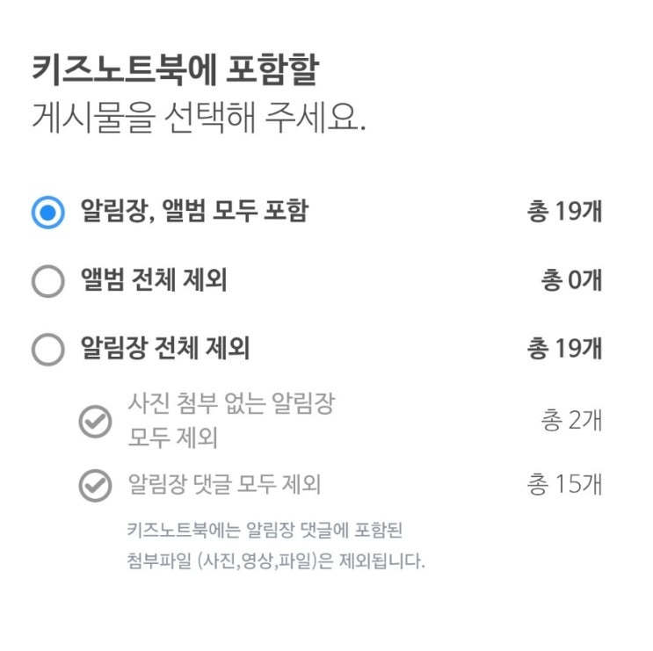This screenshot has height=651, width=653.
Task: Select the '앨범 전체 제외' radio button
Action: point(47,281)
